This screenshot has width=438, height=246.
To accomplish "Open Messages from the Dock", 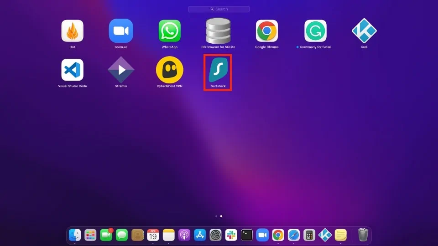I will (x=122, y=235).
